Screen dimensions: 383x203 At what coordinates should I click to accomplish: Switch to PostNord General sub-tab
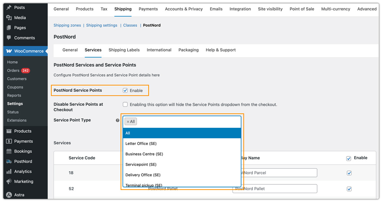tap(70, 50)
